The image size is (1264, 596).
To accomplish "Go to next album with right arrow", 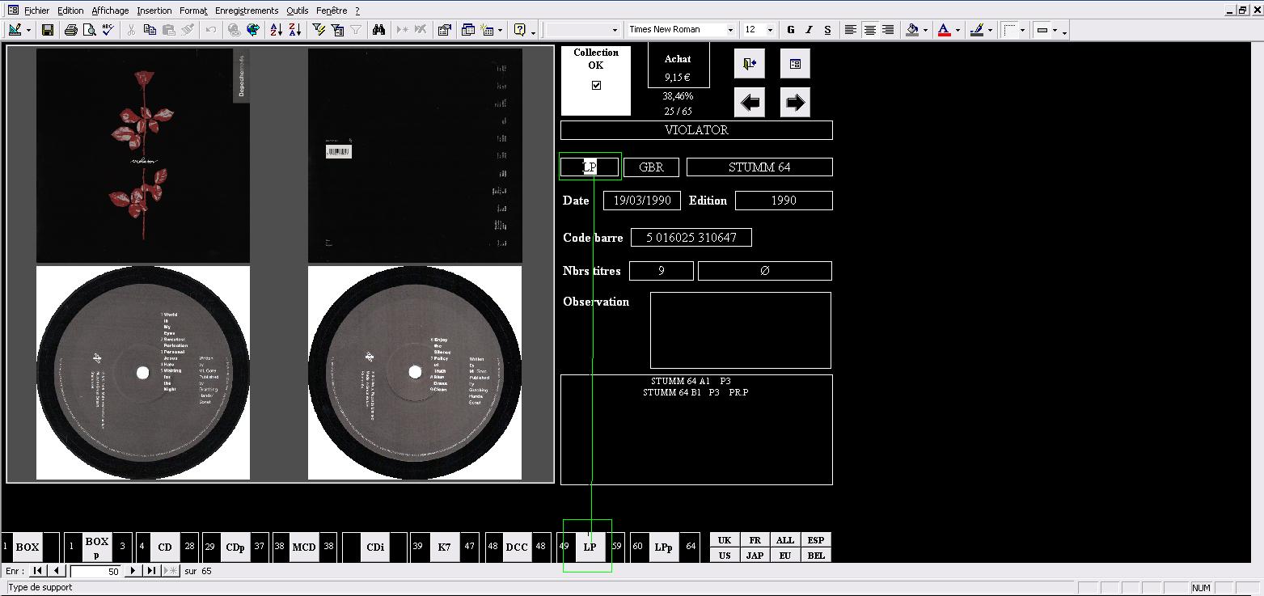I will (795, 103).
